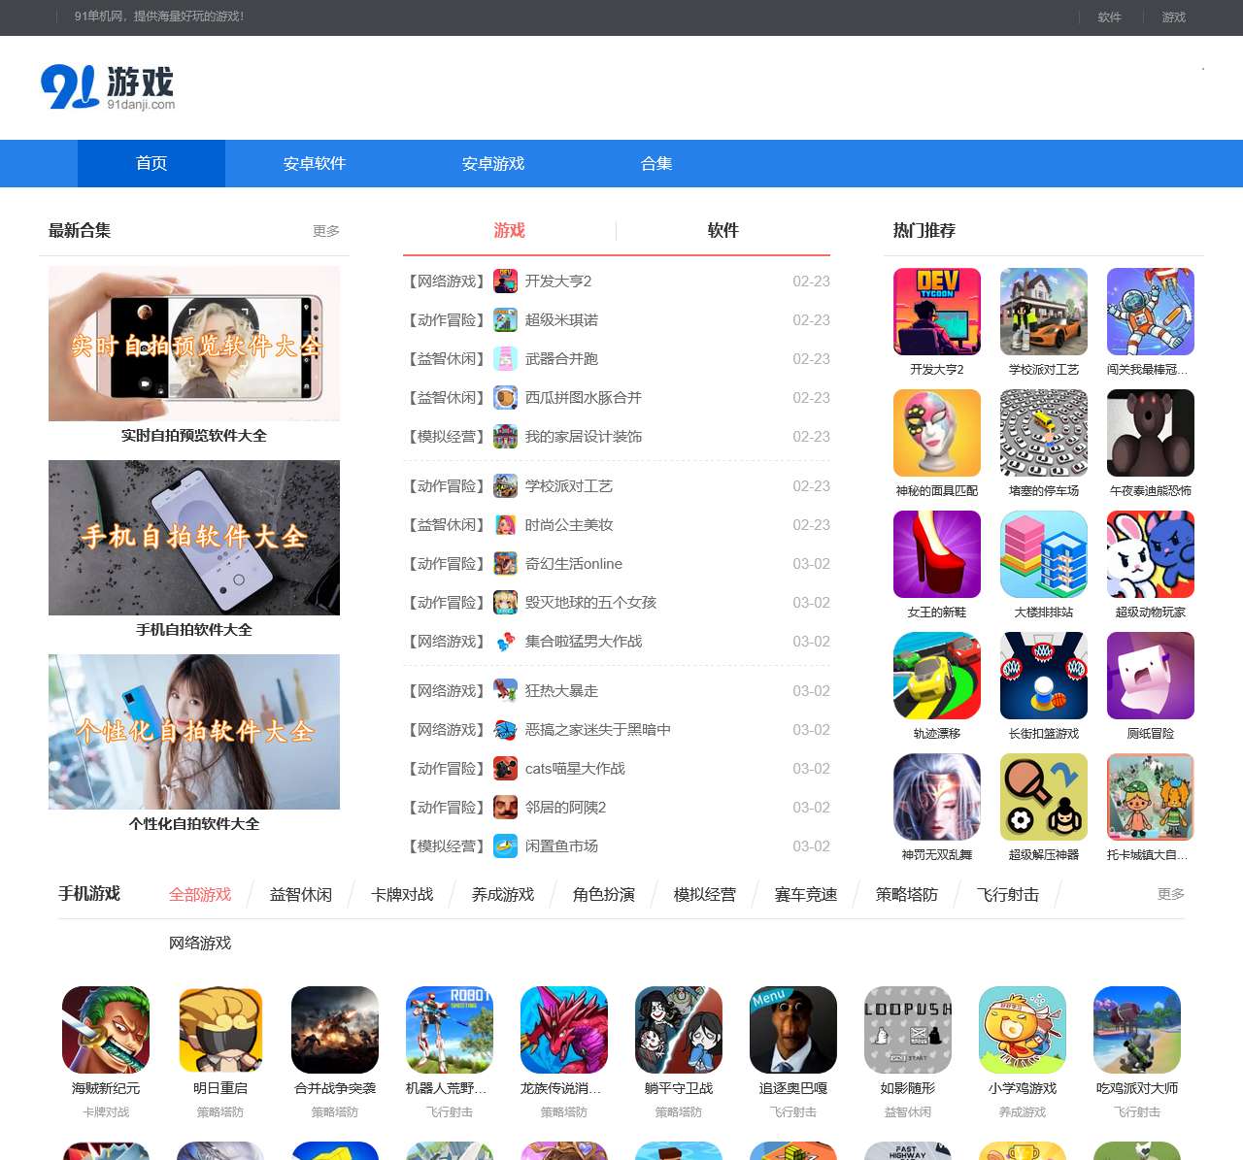Filter mobile games by 角色扮演
The image size is (1243, 1160).
(x=604, y=894)
